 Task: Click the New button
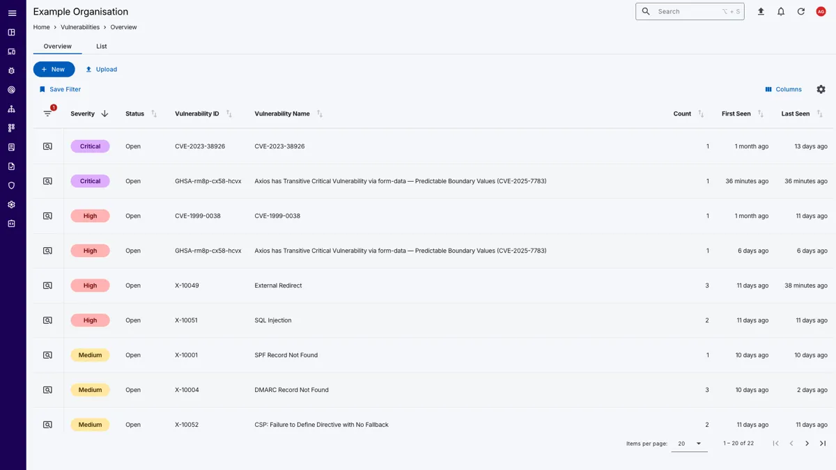54,70
